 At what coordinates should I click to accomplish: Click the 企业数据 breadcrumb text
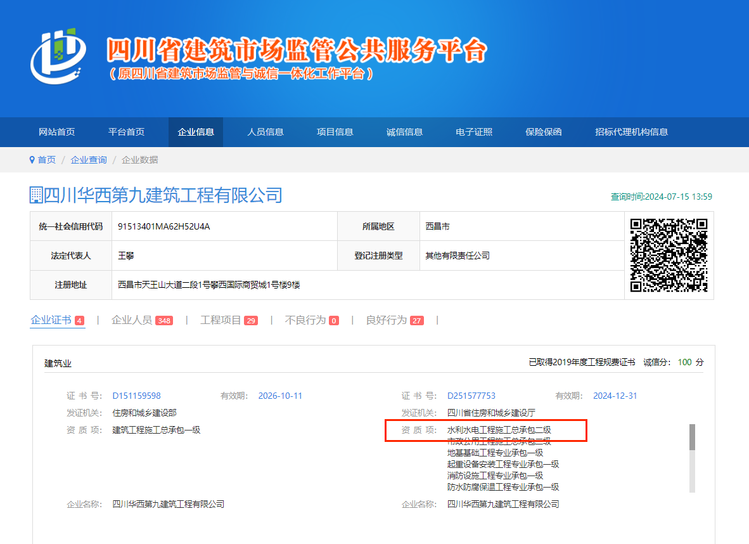coord(140,160)
